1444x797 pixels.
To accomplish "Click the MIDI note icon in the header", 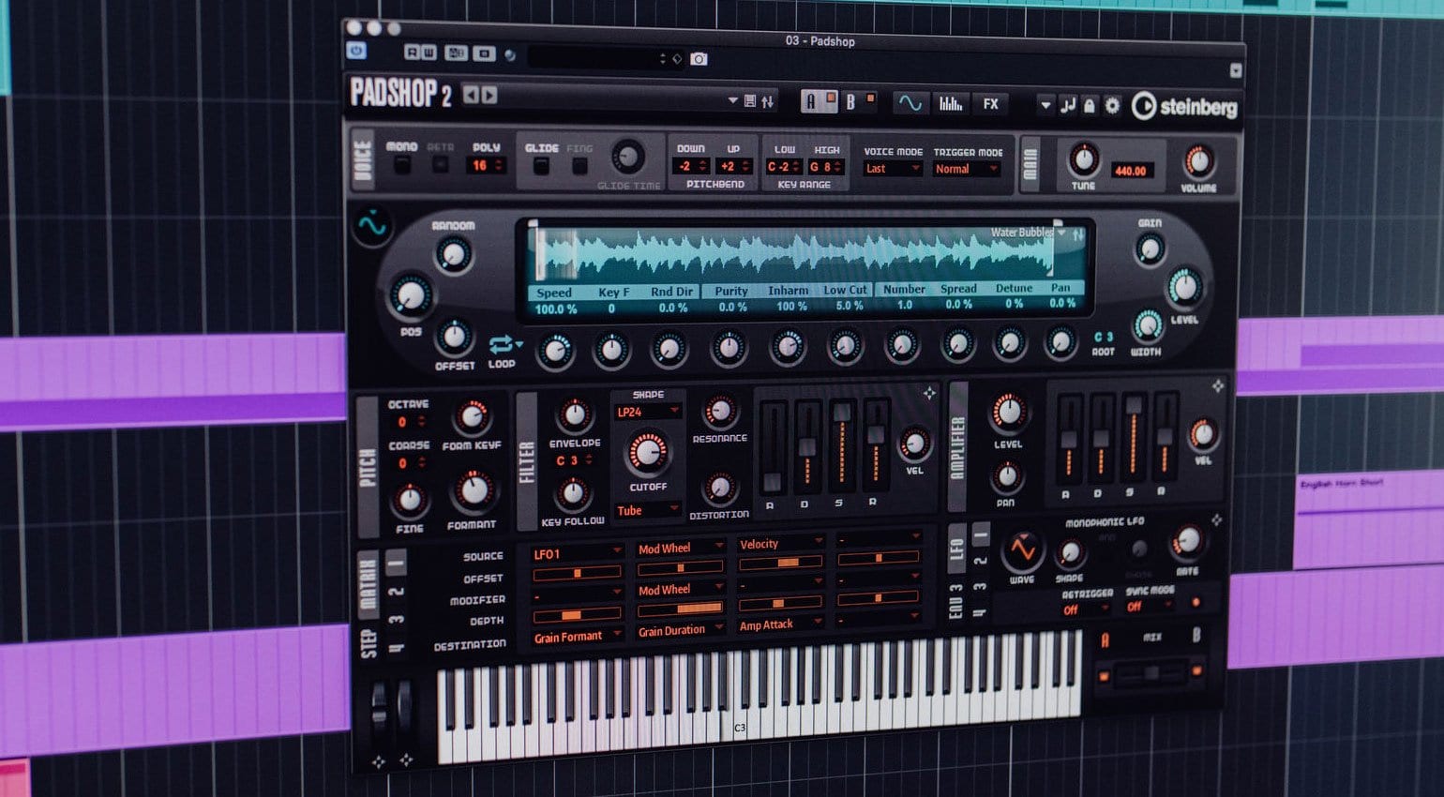I will click(x=1068, y=105).
